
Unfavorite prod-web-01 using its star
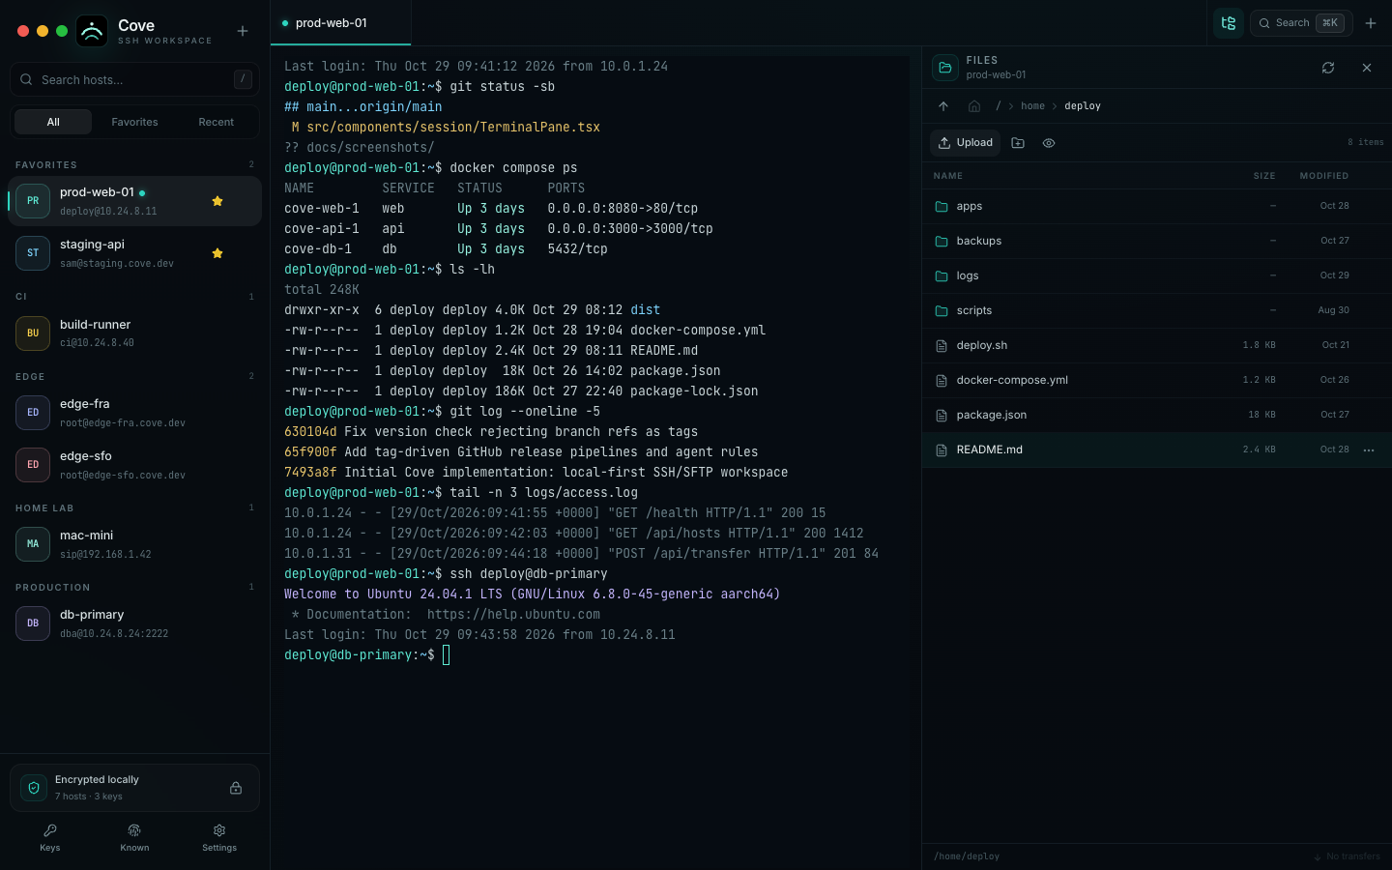(x=217, y=201)
